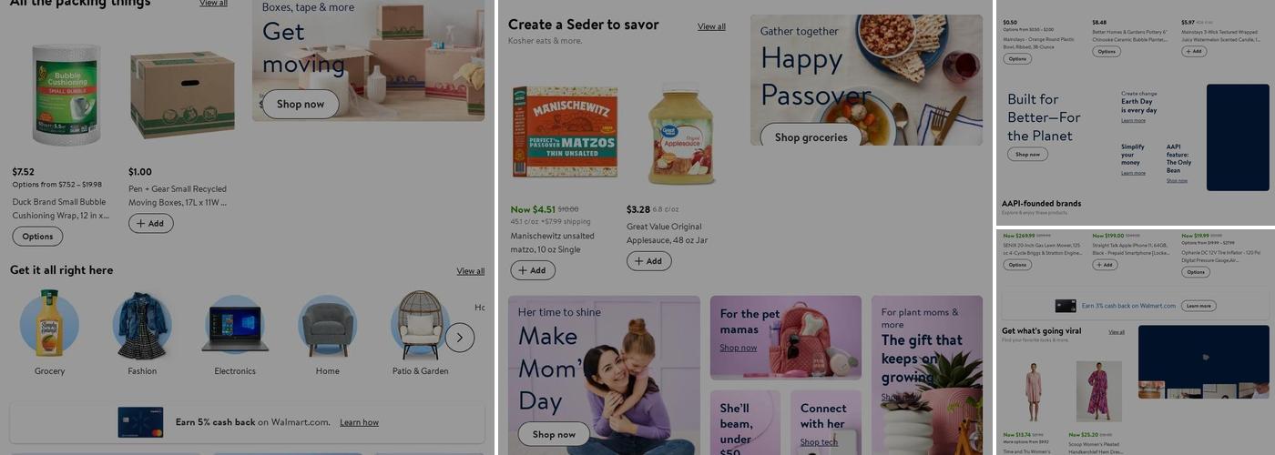Add Pen + Gear moving boxes to cart
Screen dimensions: 1275x455
click(x=151, y=223)
